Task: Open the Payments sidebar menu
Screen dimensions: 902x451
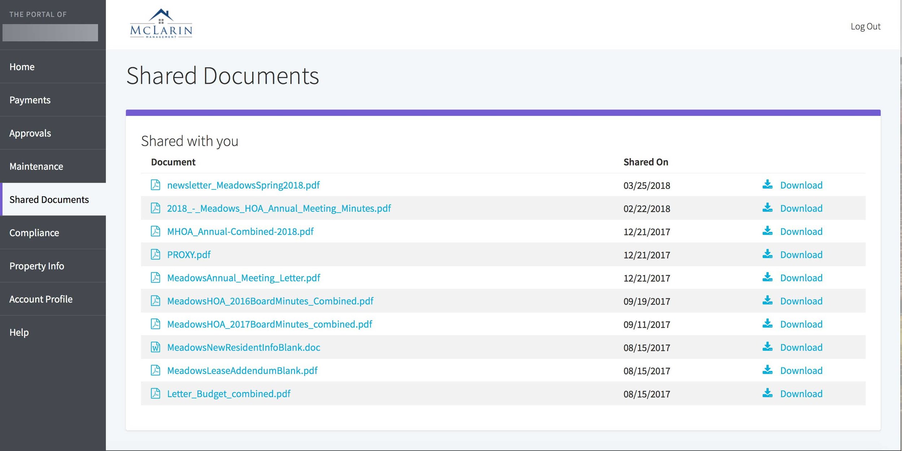Action: [30, 100]
